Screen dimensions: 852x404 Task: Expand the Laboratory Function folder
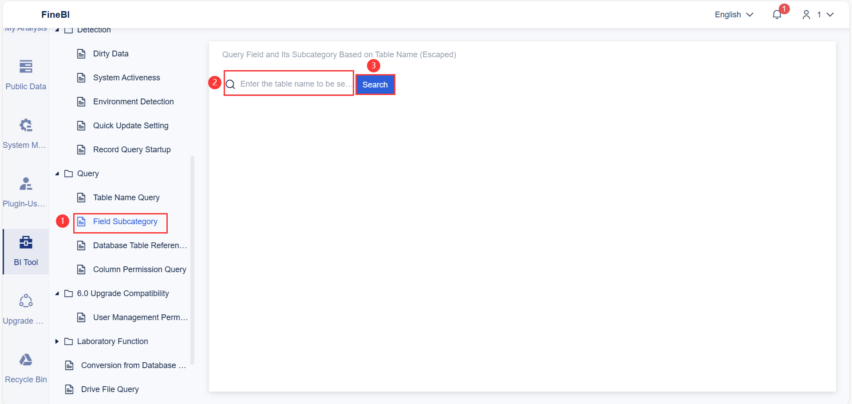pos(57,341)
